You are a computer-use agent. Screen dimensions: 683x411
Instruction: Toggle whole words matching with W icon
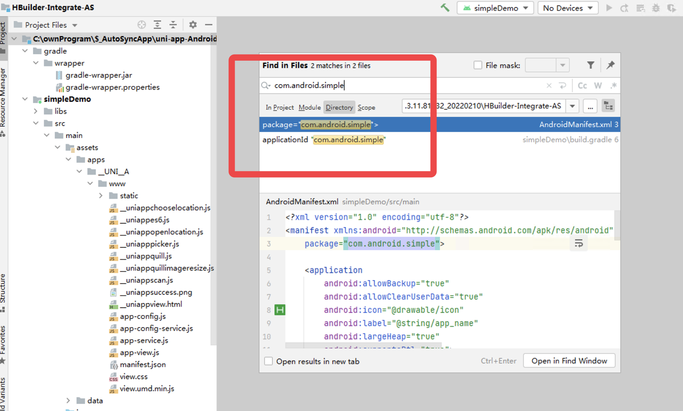pos(598,85)
